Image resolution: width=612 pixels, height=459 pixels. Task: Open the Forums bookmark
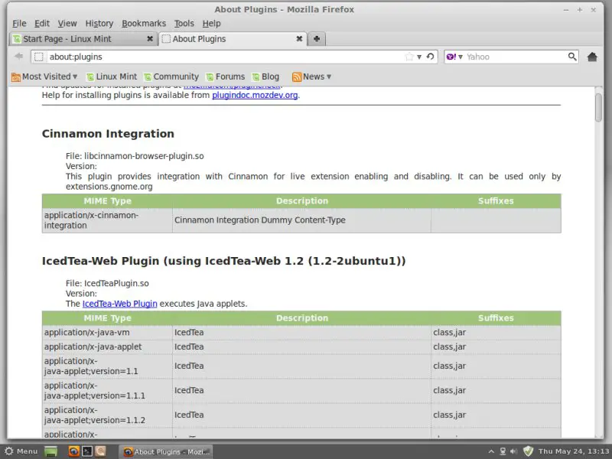[x=225, y=76]
